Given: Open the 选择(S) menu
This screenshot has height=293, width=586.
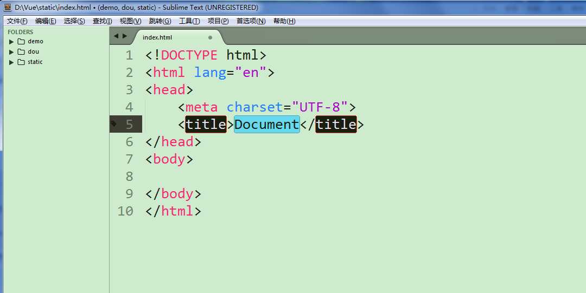Looking at the screenshot, I should pos(74,21).
